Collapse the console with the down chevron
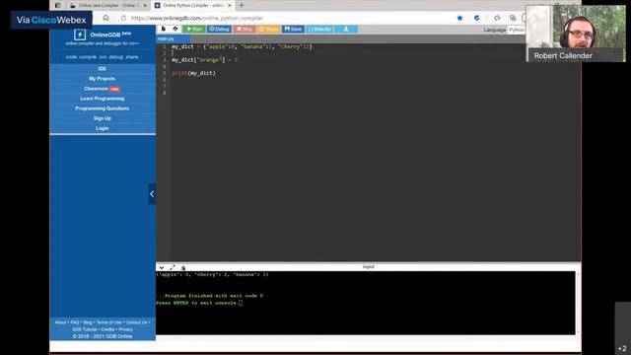Viewport: 631px width, 355px height. [162, 267]
